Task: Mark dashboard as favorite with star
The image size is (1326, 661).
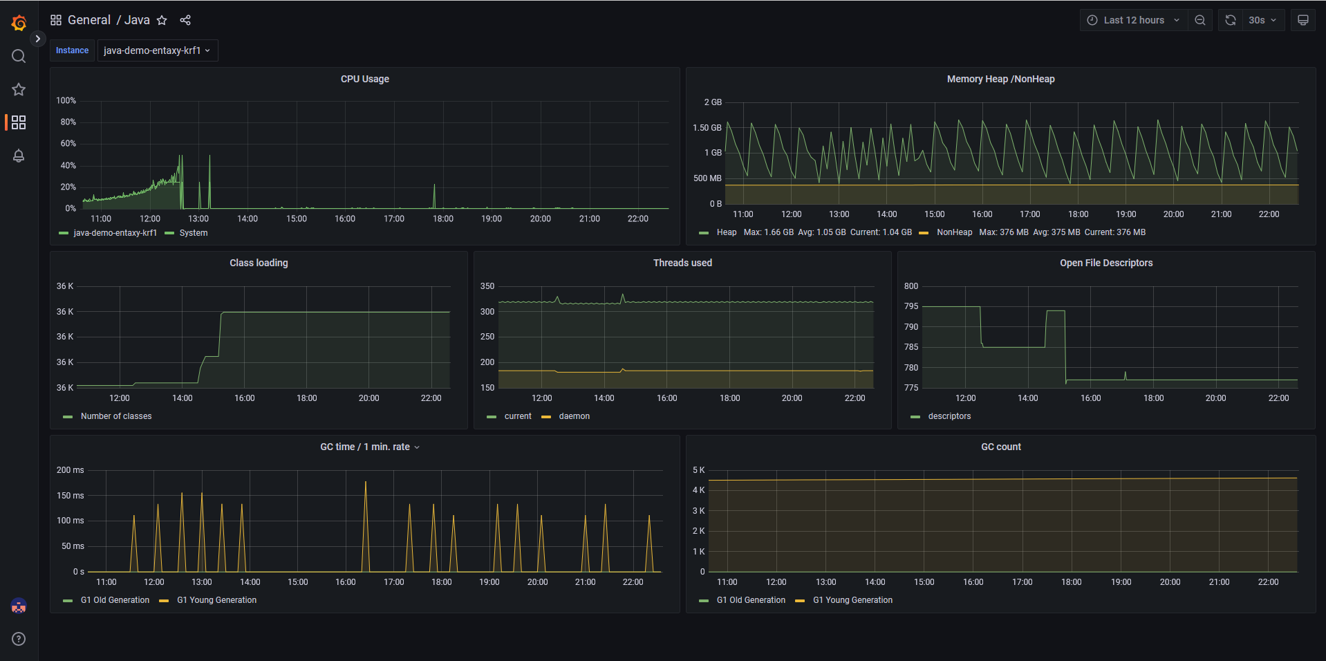Action: pyautogui.click(x=162, y=20)
